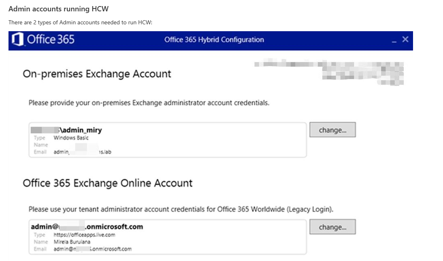Click the Office 365 logo icon
Screen dimensions: 443x261
tap(17, 39)
